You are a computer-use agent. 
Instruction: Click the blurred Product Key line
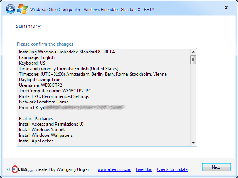click(x=72, y=108)
